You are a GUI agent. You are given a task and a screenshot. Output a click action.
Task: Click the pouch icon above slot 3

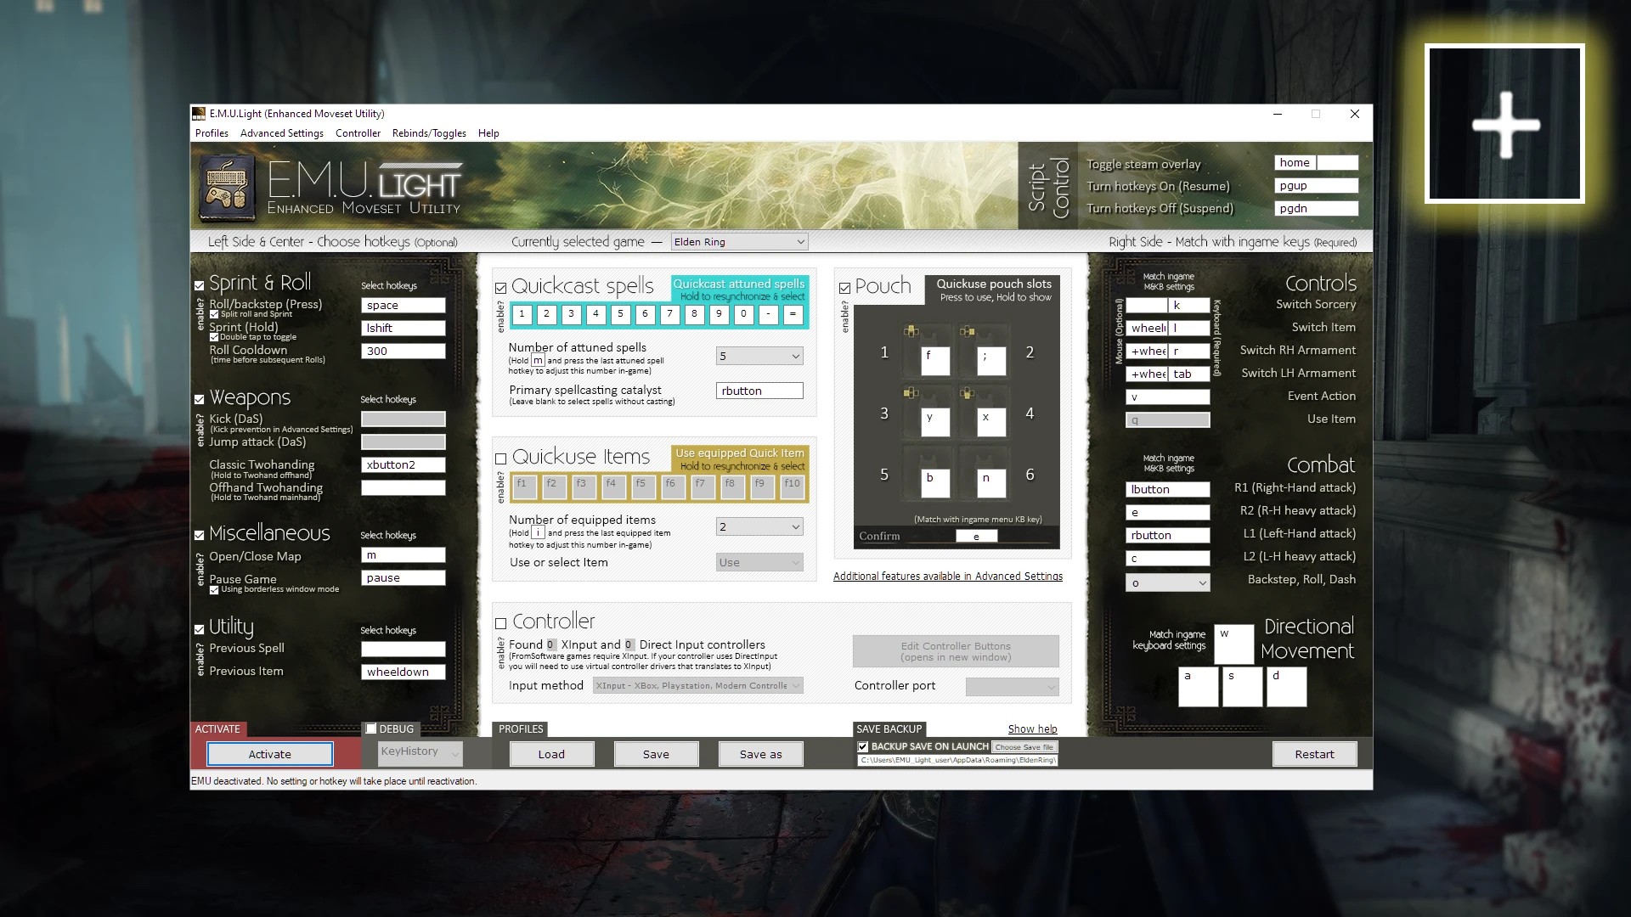pyautogui.click(x=911, y=392)
